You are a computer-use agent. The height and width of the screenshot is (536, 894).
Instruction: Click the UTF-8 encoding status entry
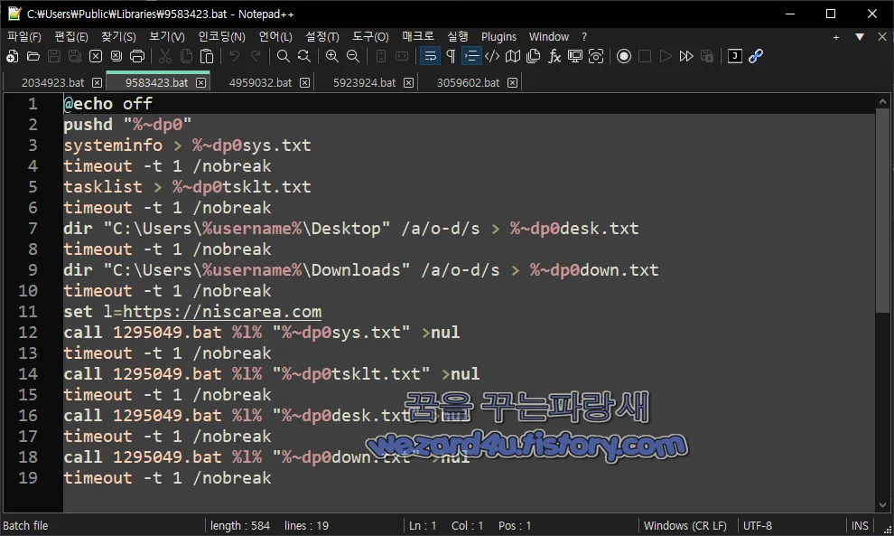(x=758, y=526)
